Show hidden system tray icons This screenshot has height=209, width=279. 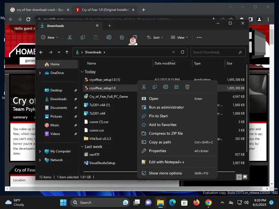pos(222,202)
